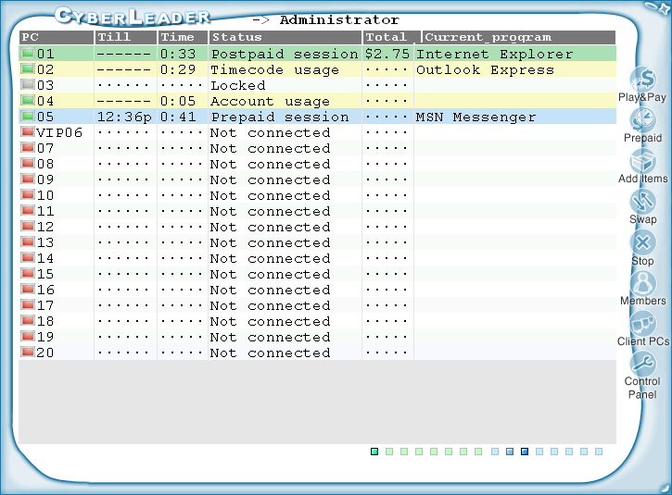Click the red monitor icon of PC 09

pyautogui.click(x=28, y=179)
